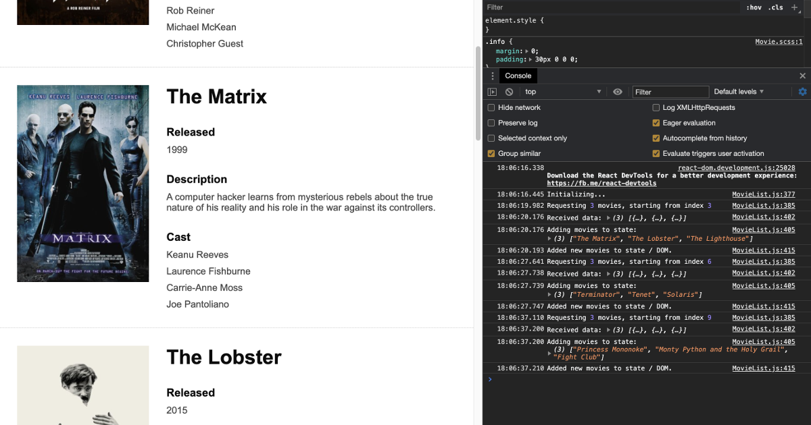
Task: Expand Received data array at 18:06:37.200
Action: pyautogui.click(x=609, y=330)
